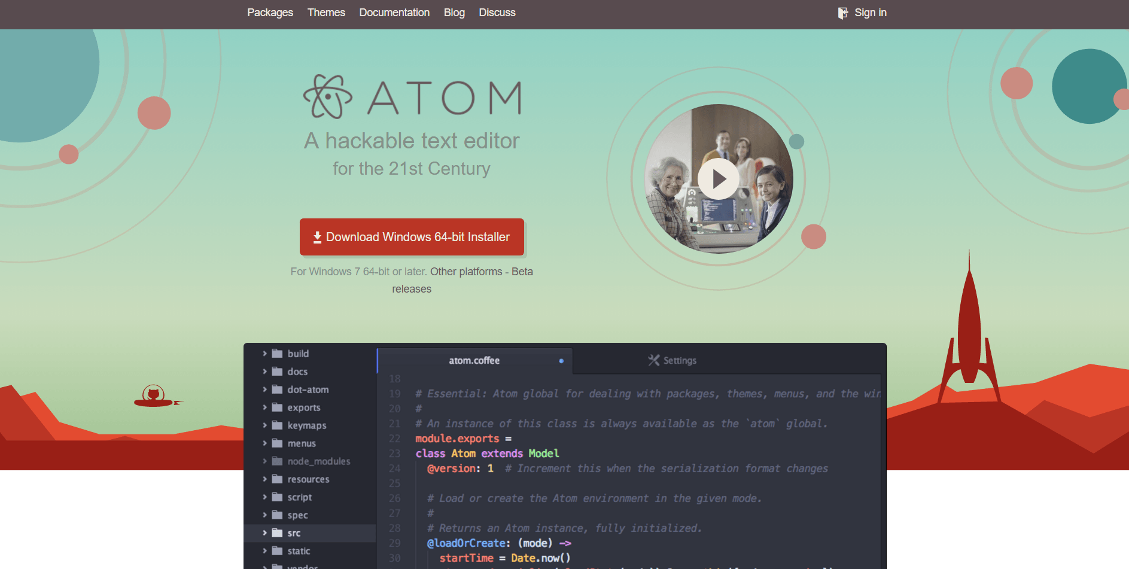The height and width of the screenshot is (569, 1129).
Task: Play the Atom intro video
Action: (x=719, y=179)
